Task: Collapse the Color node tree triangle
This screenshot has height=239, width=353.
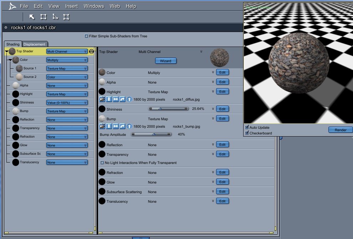Action: (x=10, y=60)
